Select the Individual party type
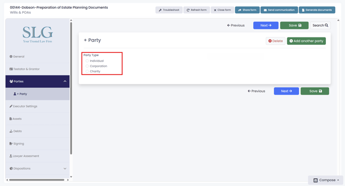 87,61
